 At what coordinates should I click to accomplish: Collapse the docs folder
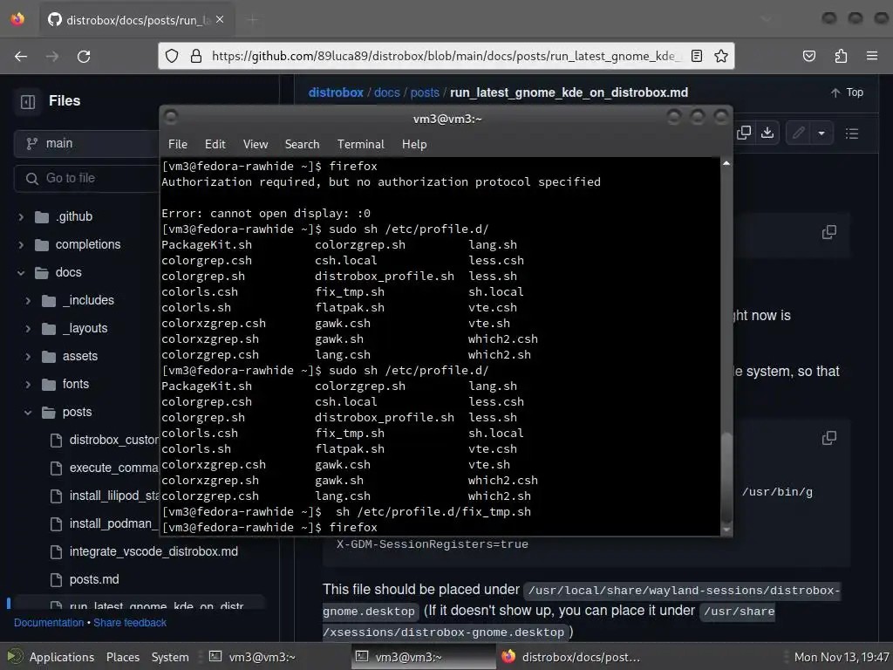coord(21,272)
